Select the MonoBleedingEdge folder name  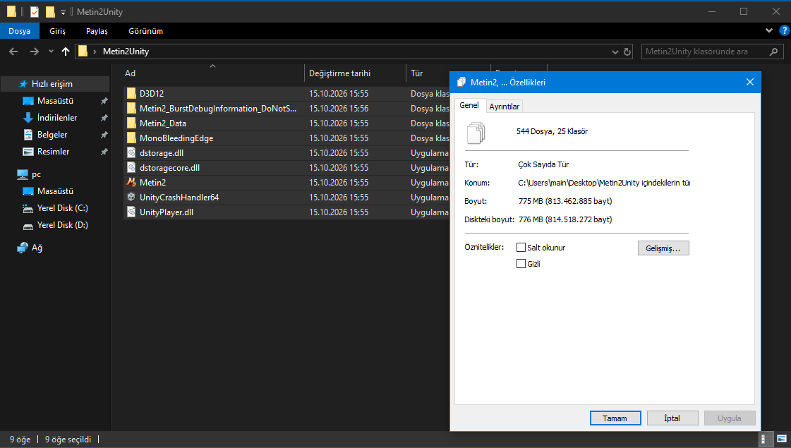[x=176, y=138]
